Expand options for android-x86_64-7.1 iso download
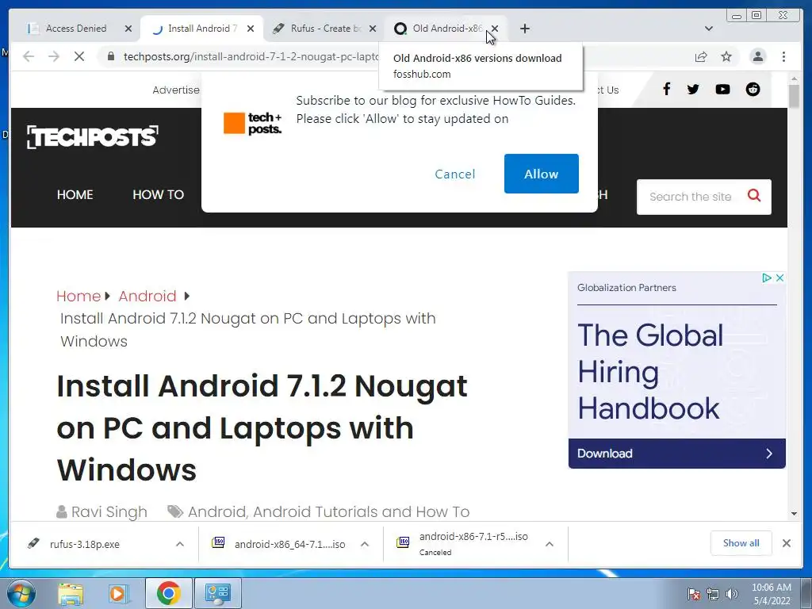The height and width of the screenshot is (609, 812). pos(365,544)
